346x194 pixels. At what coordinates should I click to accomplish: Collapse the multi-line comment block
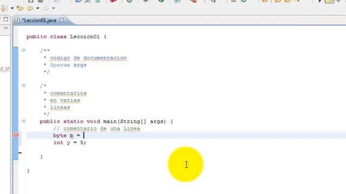[23, 86]
